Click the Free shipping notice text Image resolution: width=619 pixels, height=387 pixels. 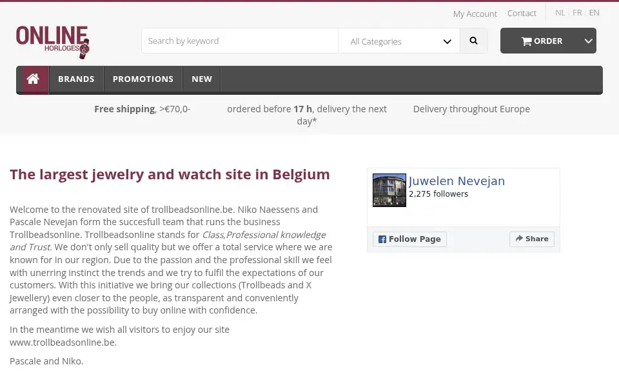[142, 109]
